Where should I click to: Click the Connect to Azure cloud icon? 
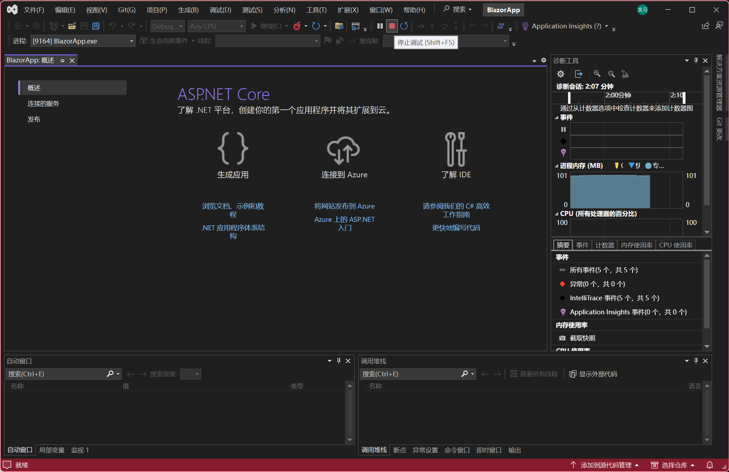pyautogui.click(x=344, y=150)
